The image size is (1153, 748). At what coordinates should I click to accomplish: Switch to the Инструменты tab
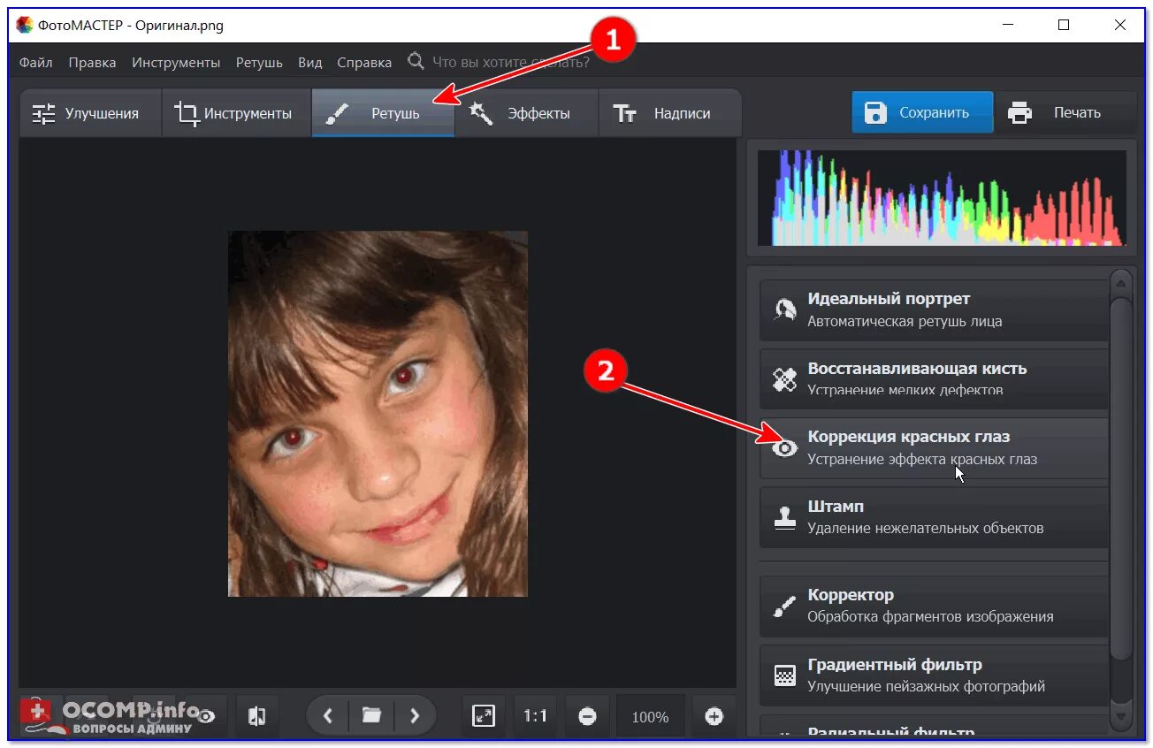[236, 113]
